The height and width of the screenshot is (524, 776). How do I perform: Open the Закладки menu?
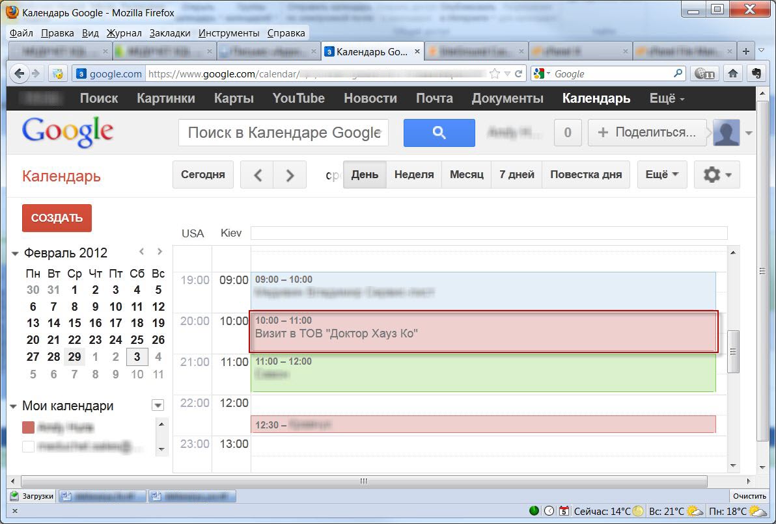tap(170, 33)
